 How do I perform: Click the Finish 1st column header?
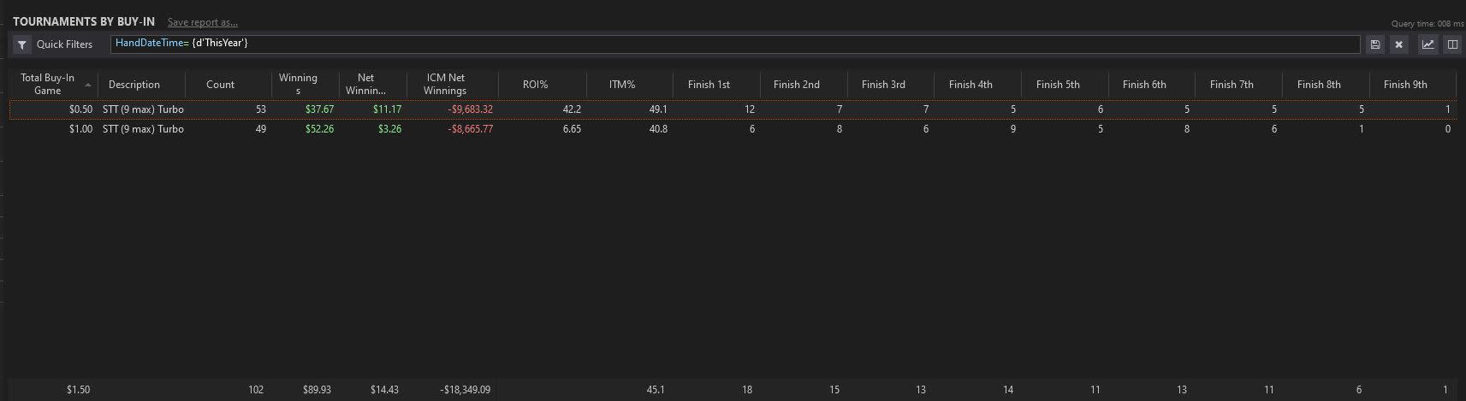(x=709, y=85)
